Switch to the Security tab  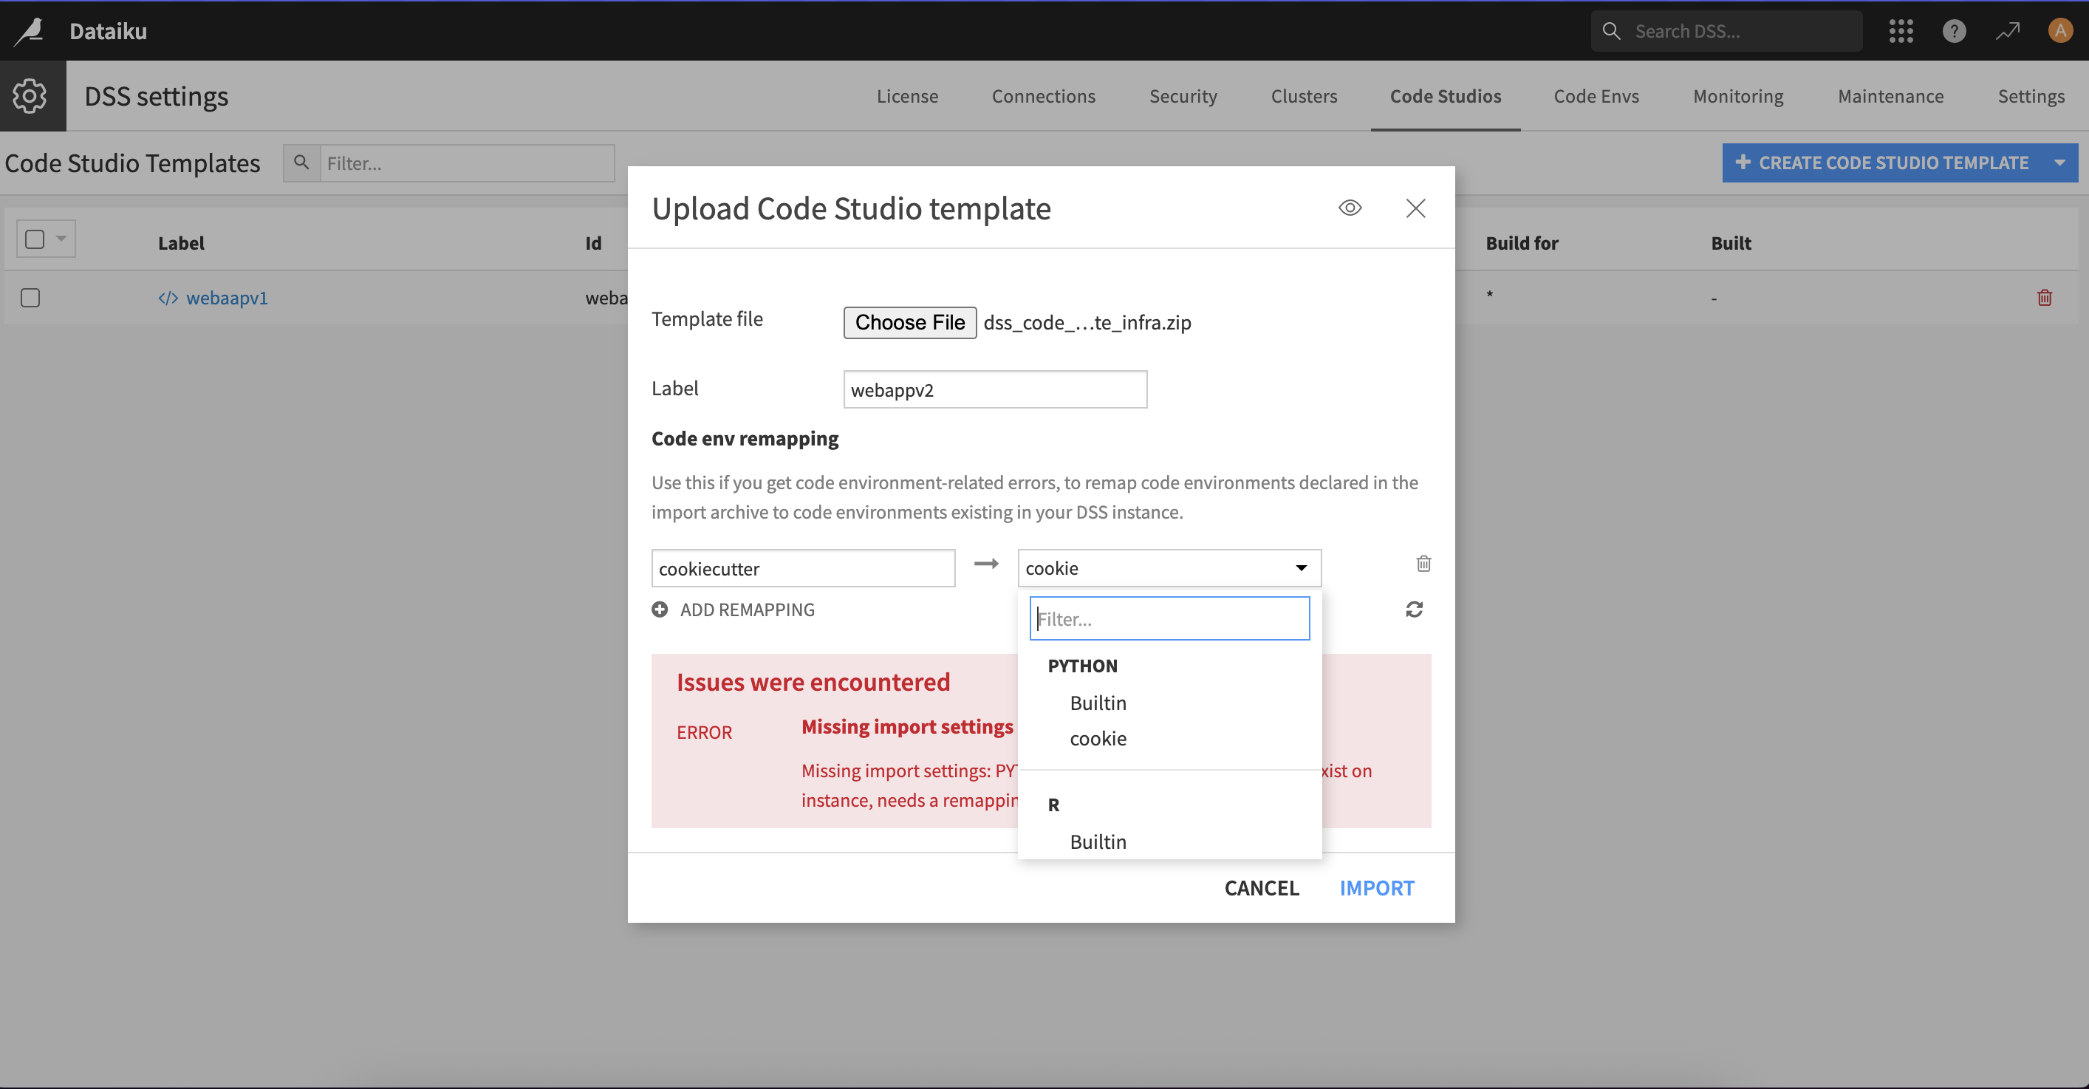1183,96
